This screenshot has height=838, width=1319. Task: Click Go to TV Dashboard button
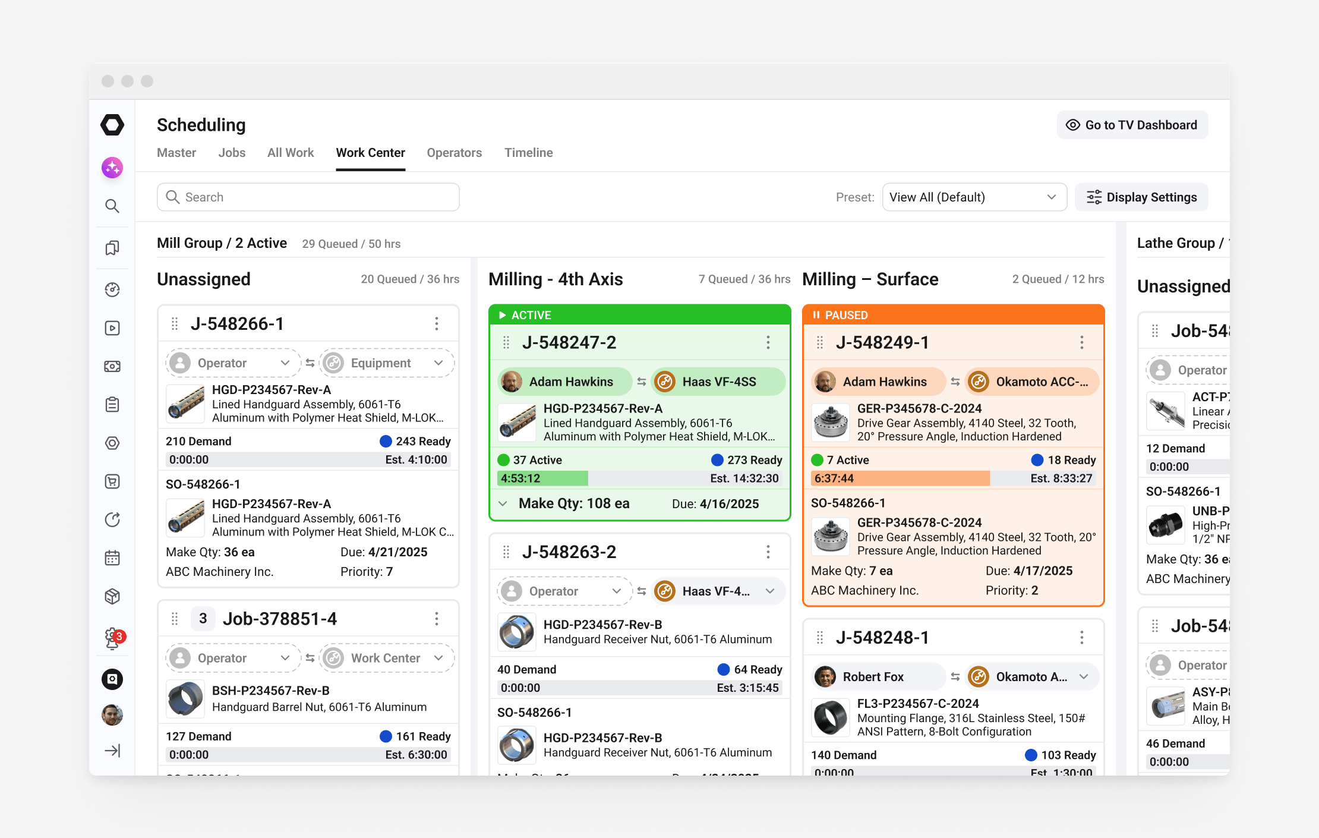(x=1132, y=125)
